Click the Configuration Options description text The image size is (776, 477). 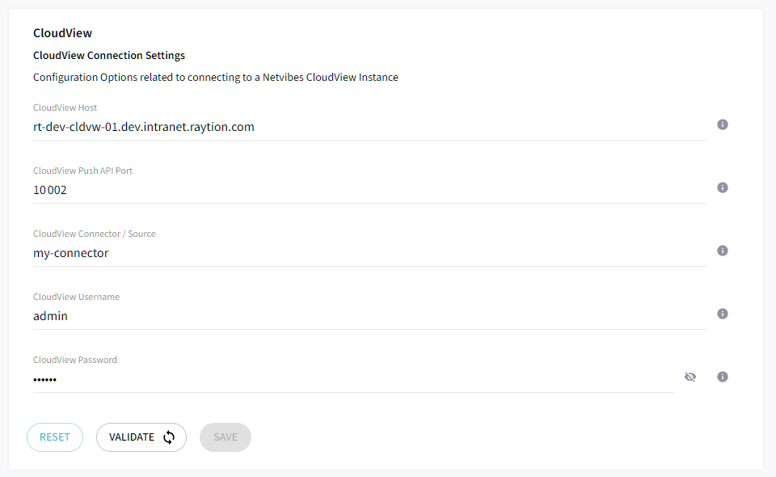click(215, 77)
